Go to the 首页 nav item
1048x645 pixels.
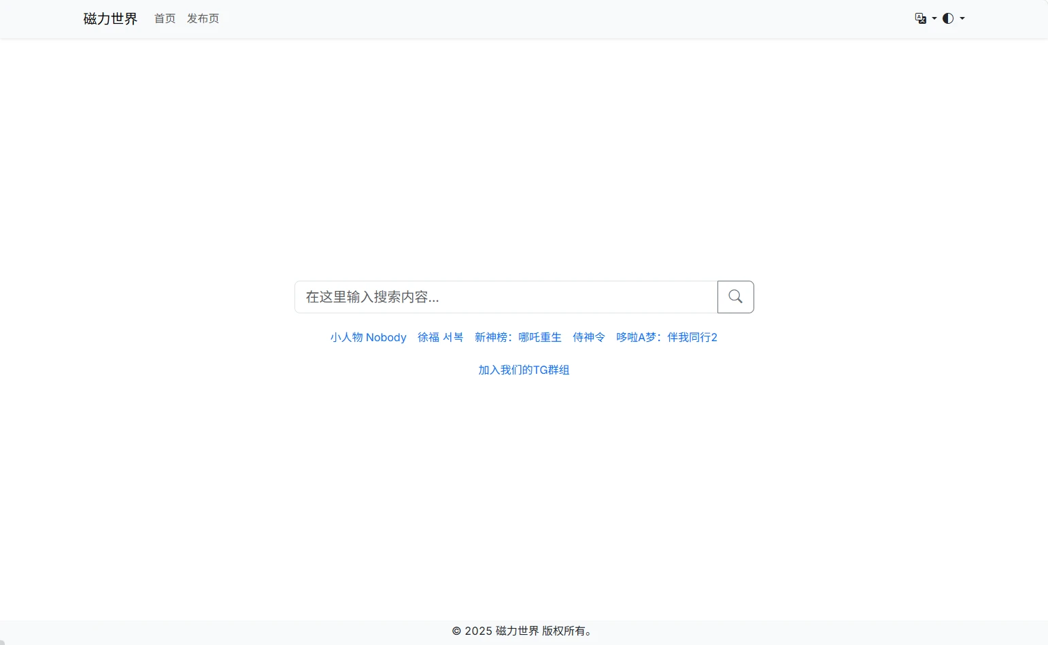(x=165, y=18)
